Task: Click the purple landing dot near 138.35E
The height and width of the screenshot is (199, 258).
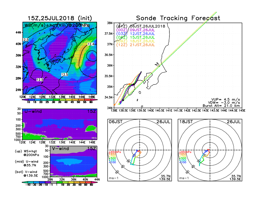Action: (x=121, y=102)
